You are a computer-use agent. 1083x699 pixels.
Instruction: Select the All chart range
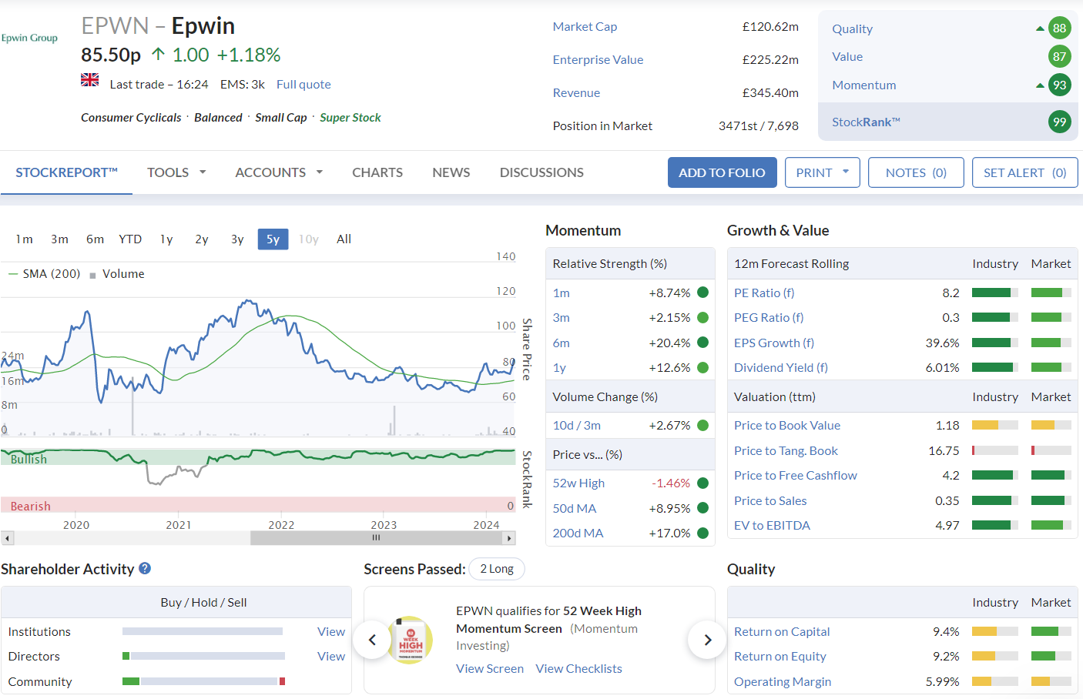click(x=344, y=239)
